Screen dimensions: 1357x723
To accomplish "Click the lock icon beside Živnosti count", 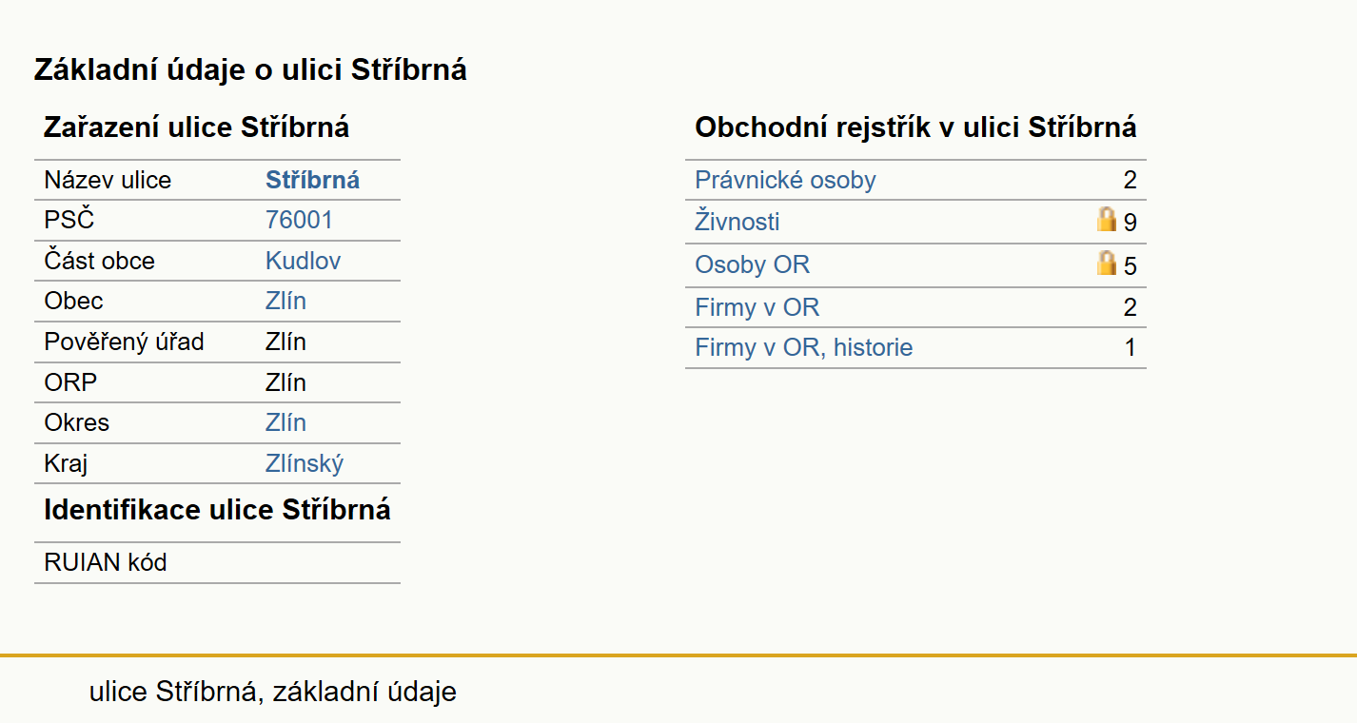I will pyautogui.click(x=1107, y=221).
